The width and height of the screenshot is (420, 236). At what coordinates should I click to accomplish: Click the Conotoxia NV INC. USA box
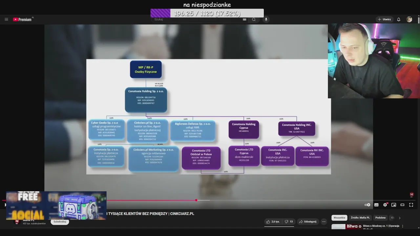click(312, 156)
